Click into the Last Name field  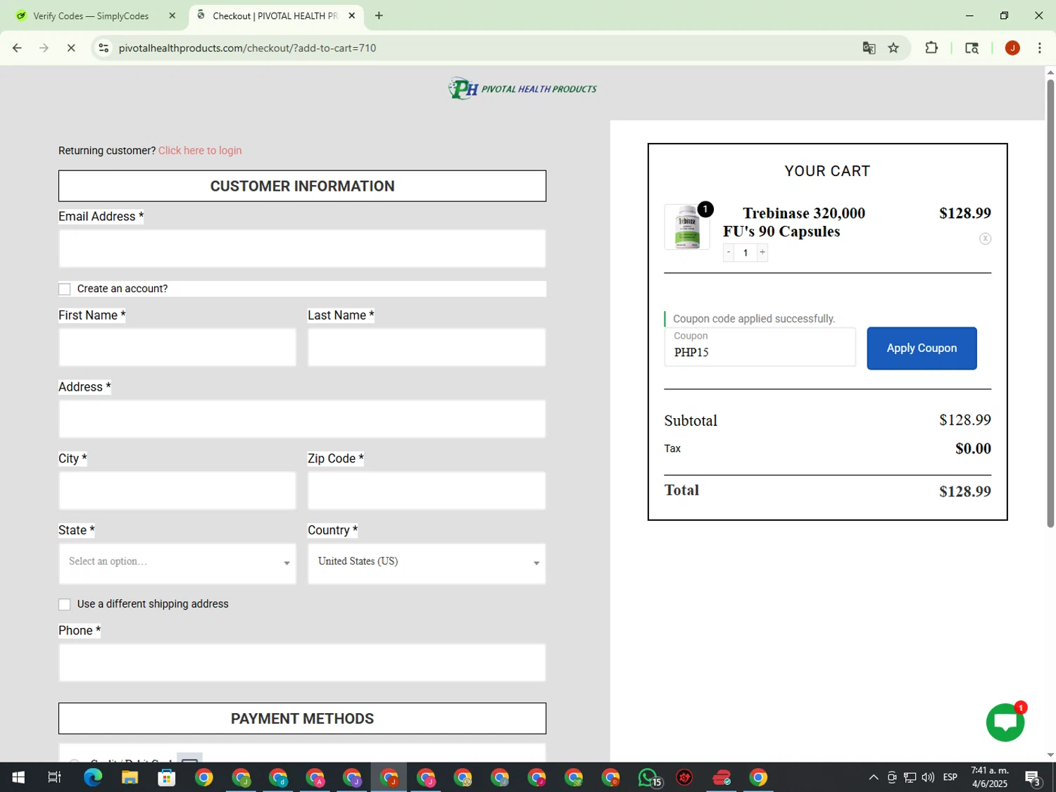coord(427,347)
